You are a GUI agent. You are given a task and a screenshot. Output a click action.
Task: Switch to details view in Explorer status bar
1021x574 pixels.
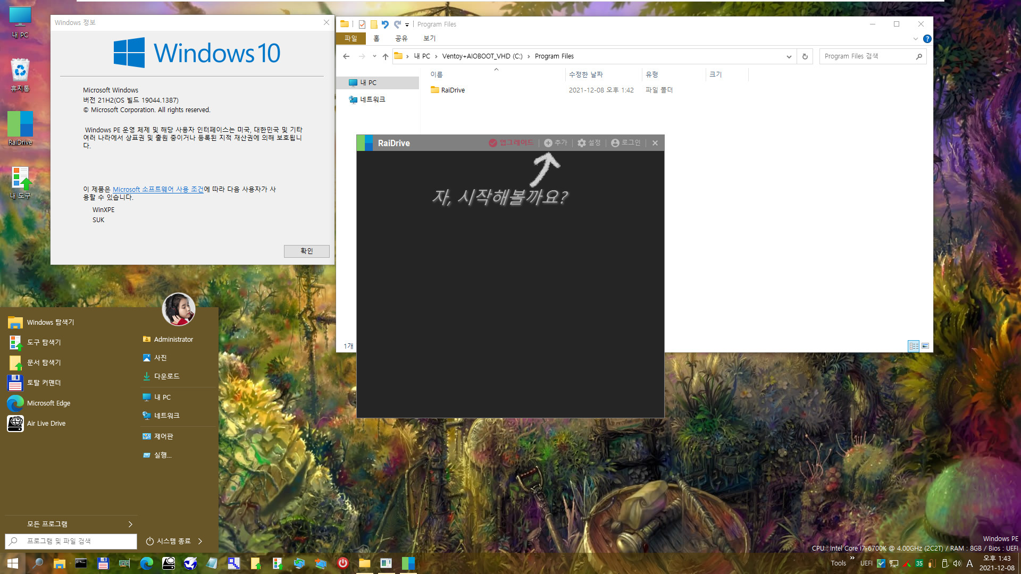pos(914,346)
